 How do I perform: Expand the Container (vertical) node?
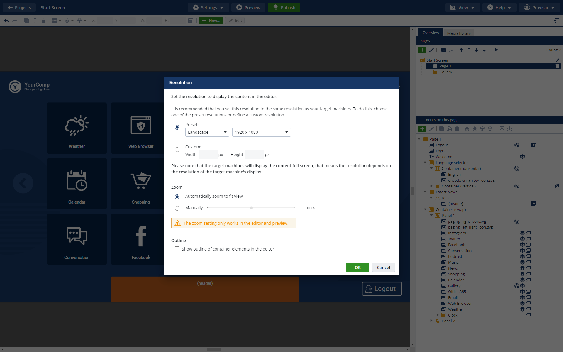pyautogui.click(x=431, y=186)
